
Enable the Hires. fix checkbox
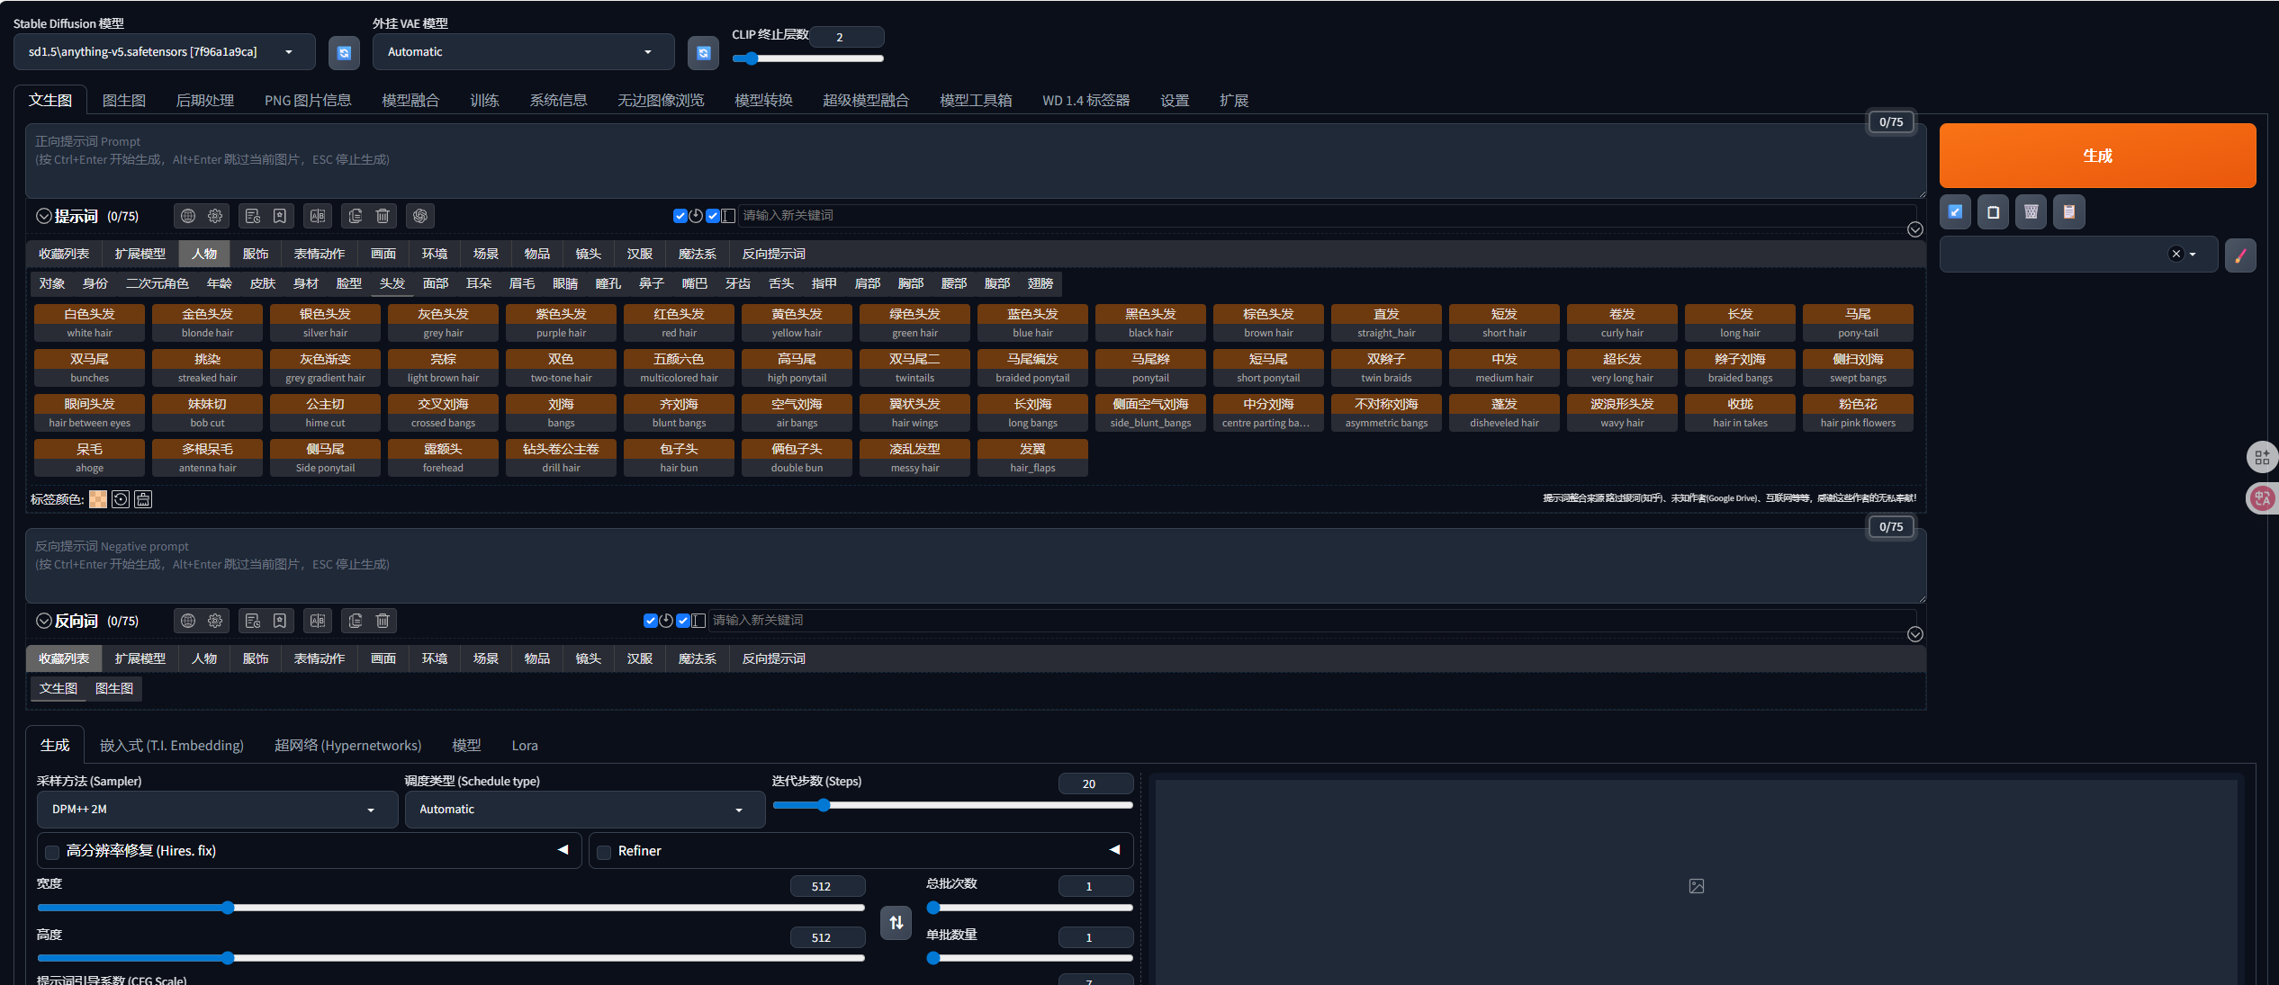(x=52, y=852)
